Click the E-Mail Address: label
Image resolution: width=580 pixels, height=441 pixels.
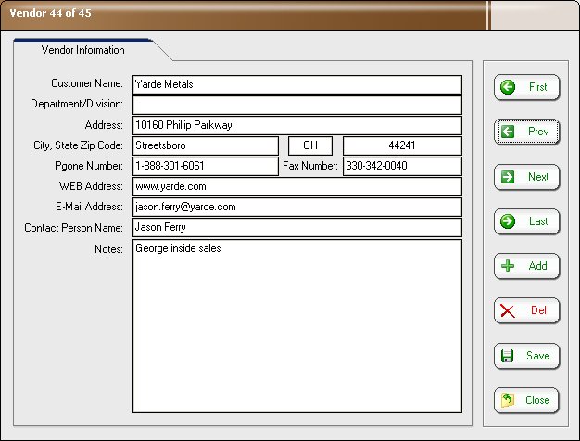point(89,207)
